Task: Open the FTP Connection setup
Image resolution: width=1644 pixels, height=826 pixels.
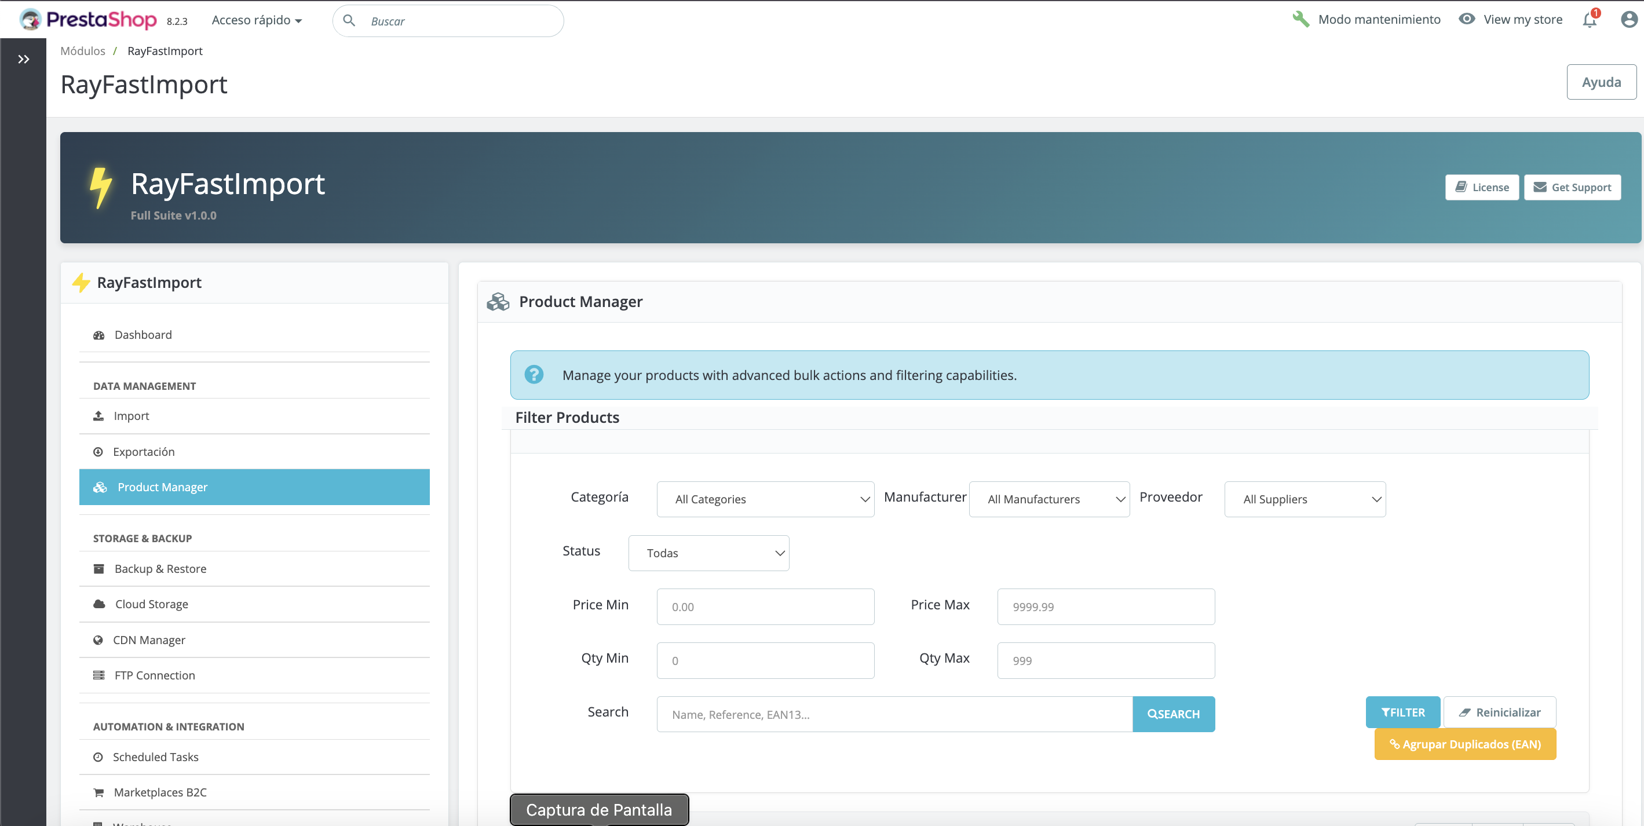Action: [155, 675]
